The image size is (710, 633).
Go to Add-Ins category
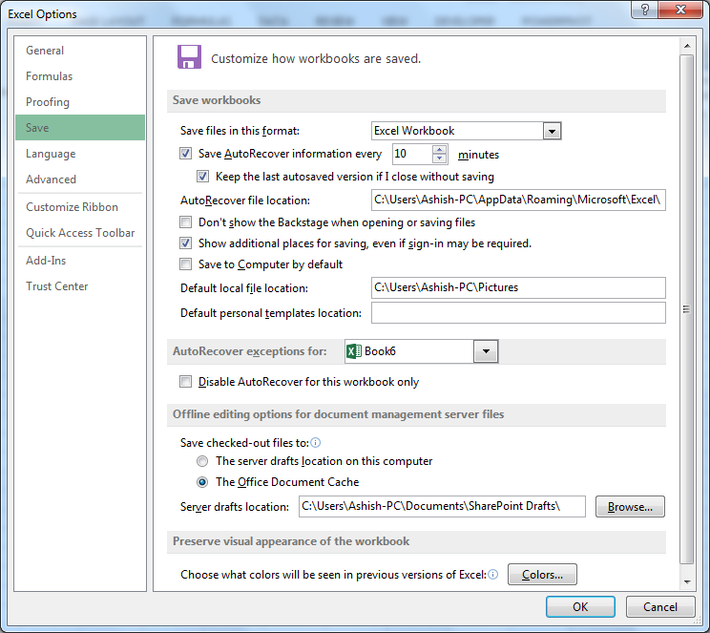[x=80, y=261]
